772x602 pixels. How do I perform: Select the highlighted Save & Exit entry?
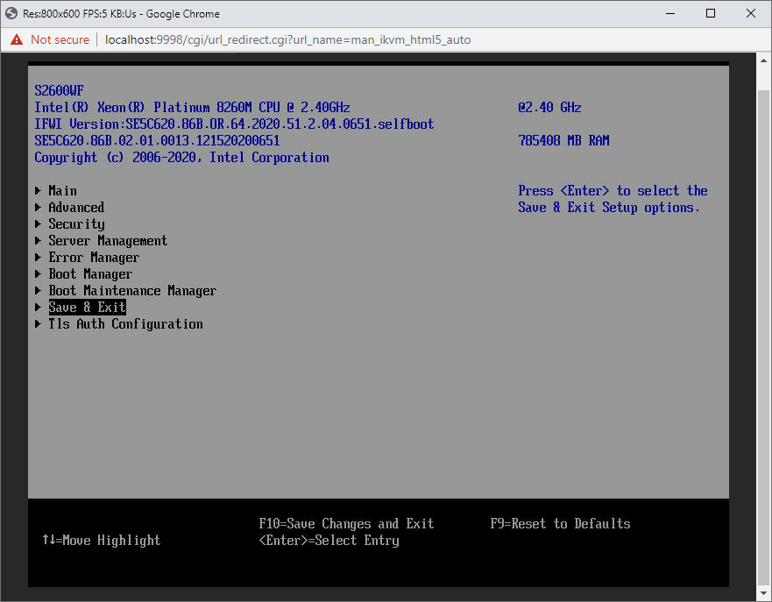point(87,308)
